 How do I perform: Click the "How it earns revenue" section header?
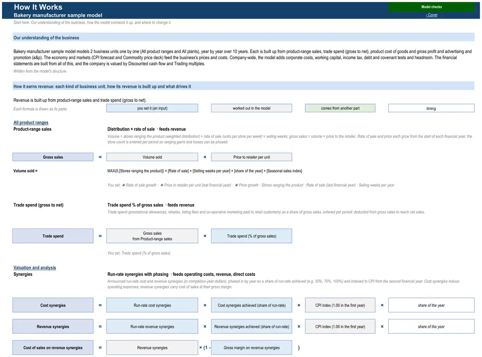243,86
